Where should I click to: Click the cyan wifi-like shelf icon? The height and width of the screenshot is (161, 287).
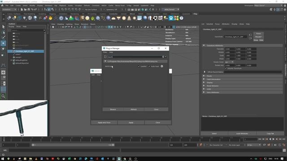click(x=171, y=18)
